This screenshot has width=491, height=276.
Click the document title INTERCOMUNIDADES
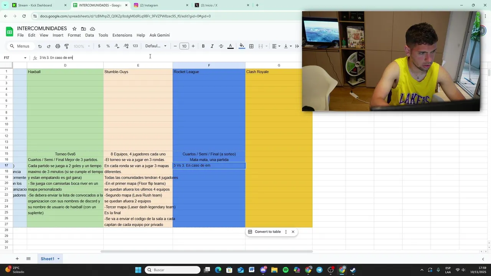pos(42,29)
